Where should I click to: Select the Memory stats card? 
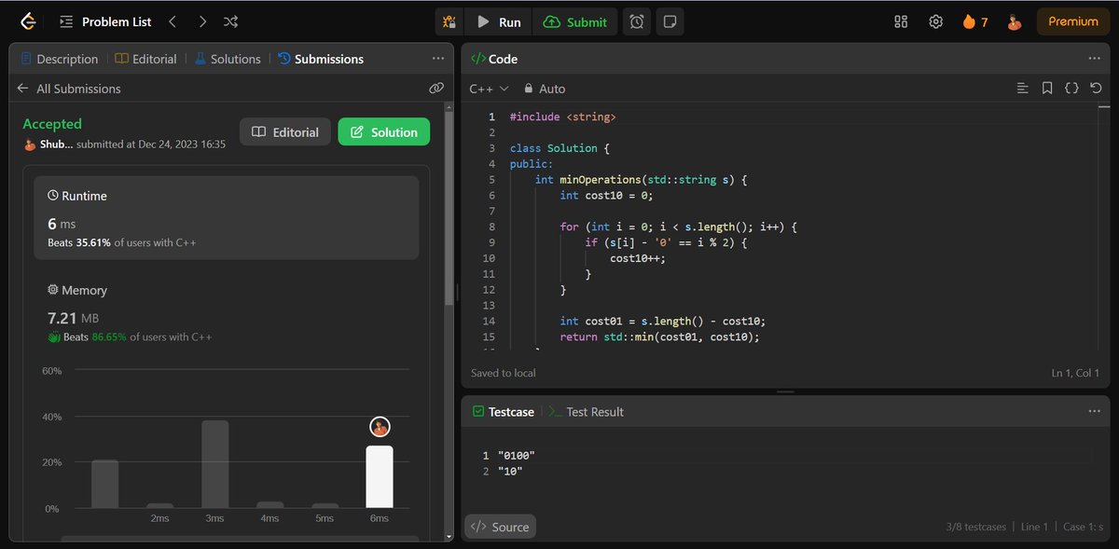(227, 312)
